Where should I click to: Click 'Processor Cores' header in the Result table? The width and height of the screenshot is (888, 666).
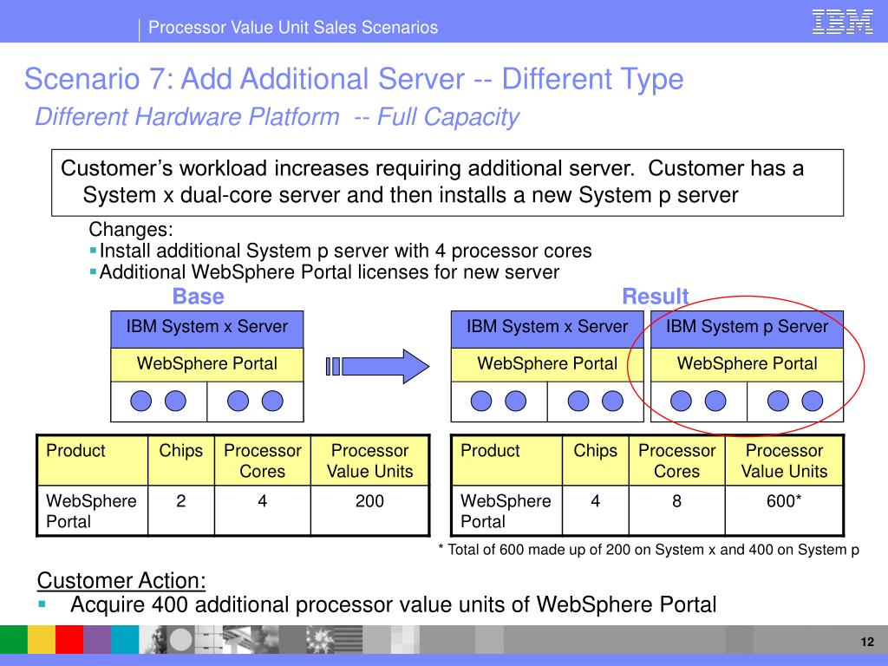click(676, 461)
